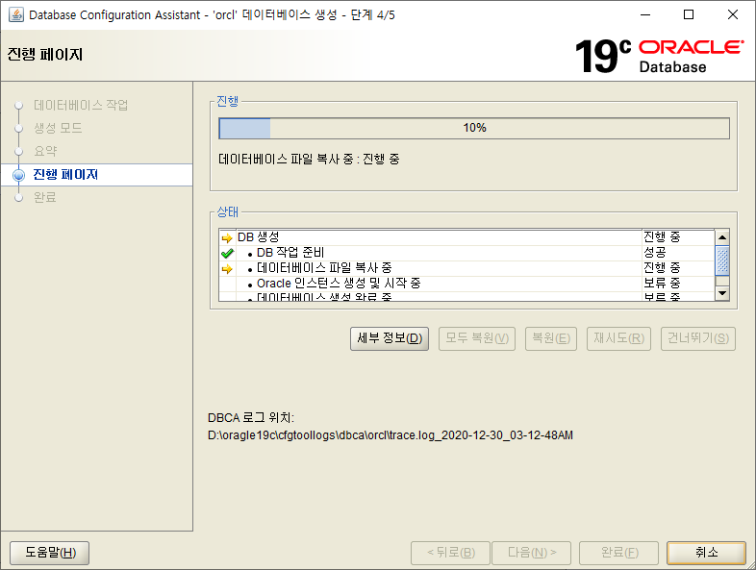Click the Java app icon in title bar
Image resolution: width=756 pixels, height=570 pixels.
click(x=16, y=15)
